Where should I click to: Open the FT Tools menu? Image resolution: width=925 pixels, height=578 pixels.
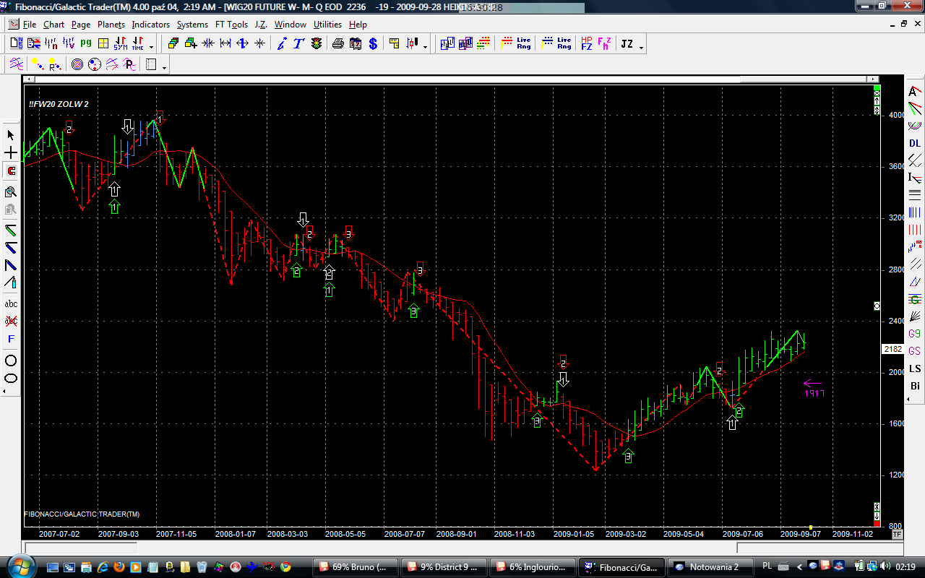[x=226, y=25]
